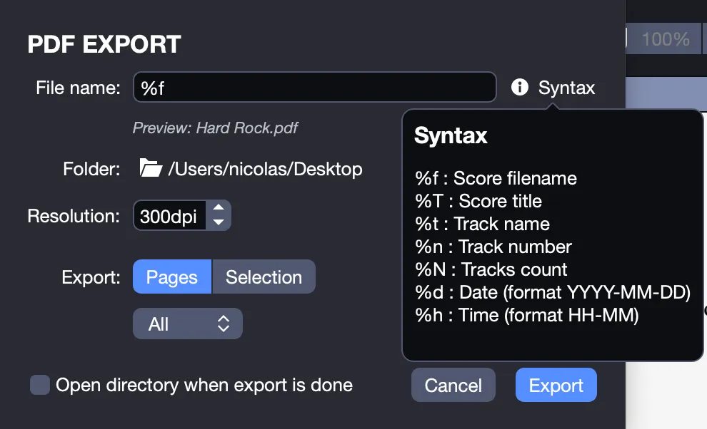Click the 100% zoom indicator

pos(666,39)
